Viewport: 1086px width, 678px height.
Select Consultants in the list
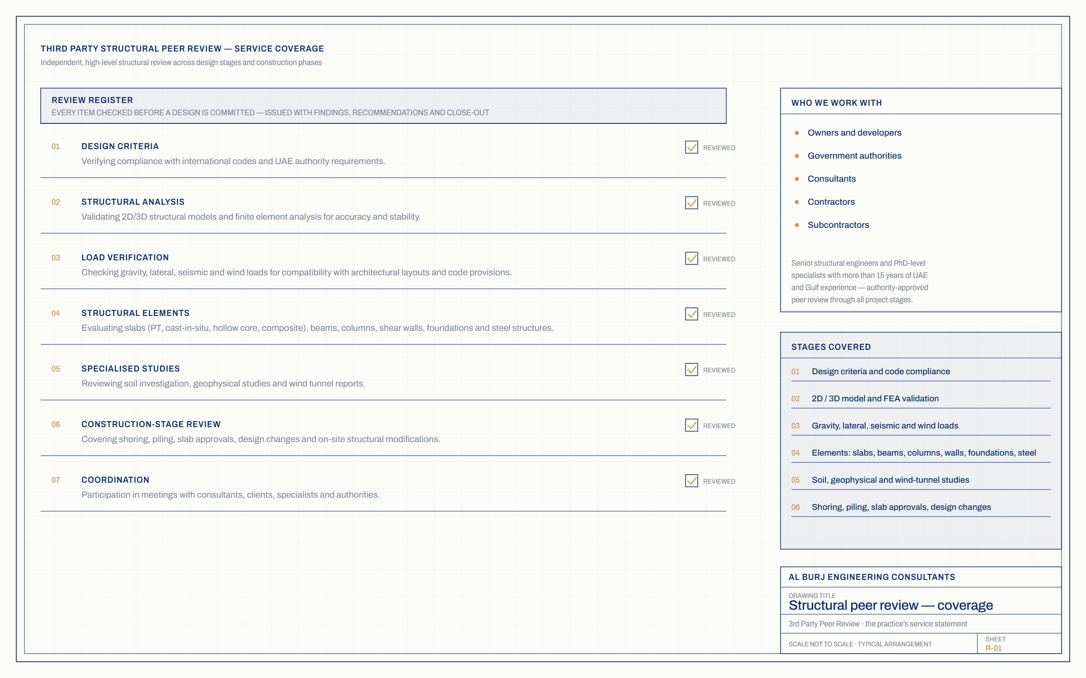point(832,179)
